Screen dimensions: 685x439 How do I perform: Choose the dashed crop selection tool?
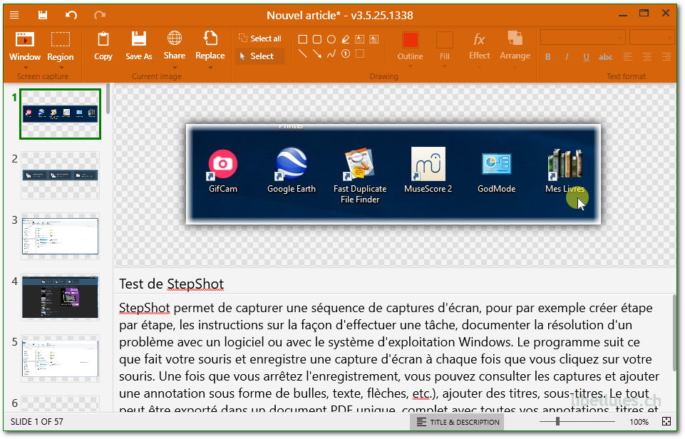(x=359, y=53)
